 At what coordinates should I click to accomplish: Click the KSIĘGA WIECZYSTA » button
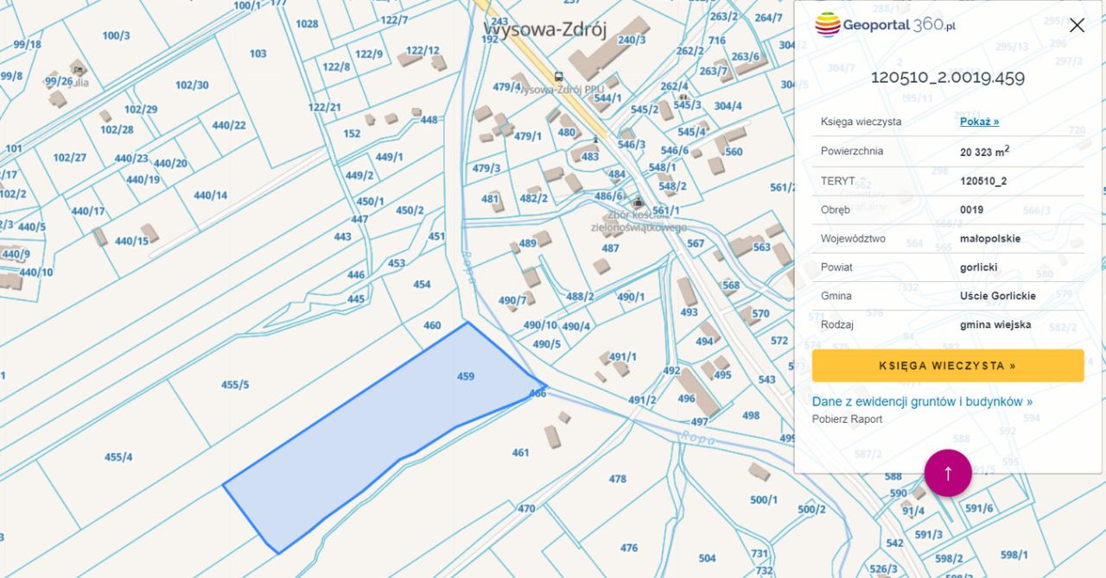click(948, 366)
